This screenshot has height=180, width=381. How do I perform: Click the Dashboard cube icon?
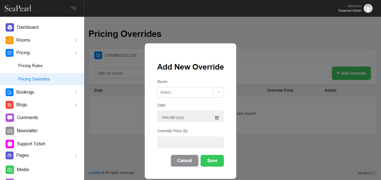(10, 27)
